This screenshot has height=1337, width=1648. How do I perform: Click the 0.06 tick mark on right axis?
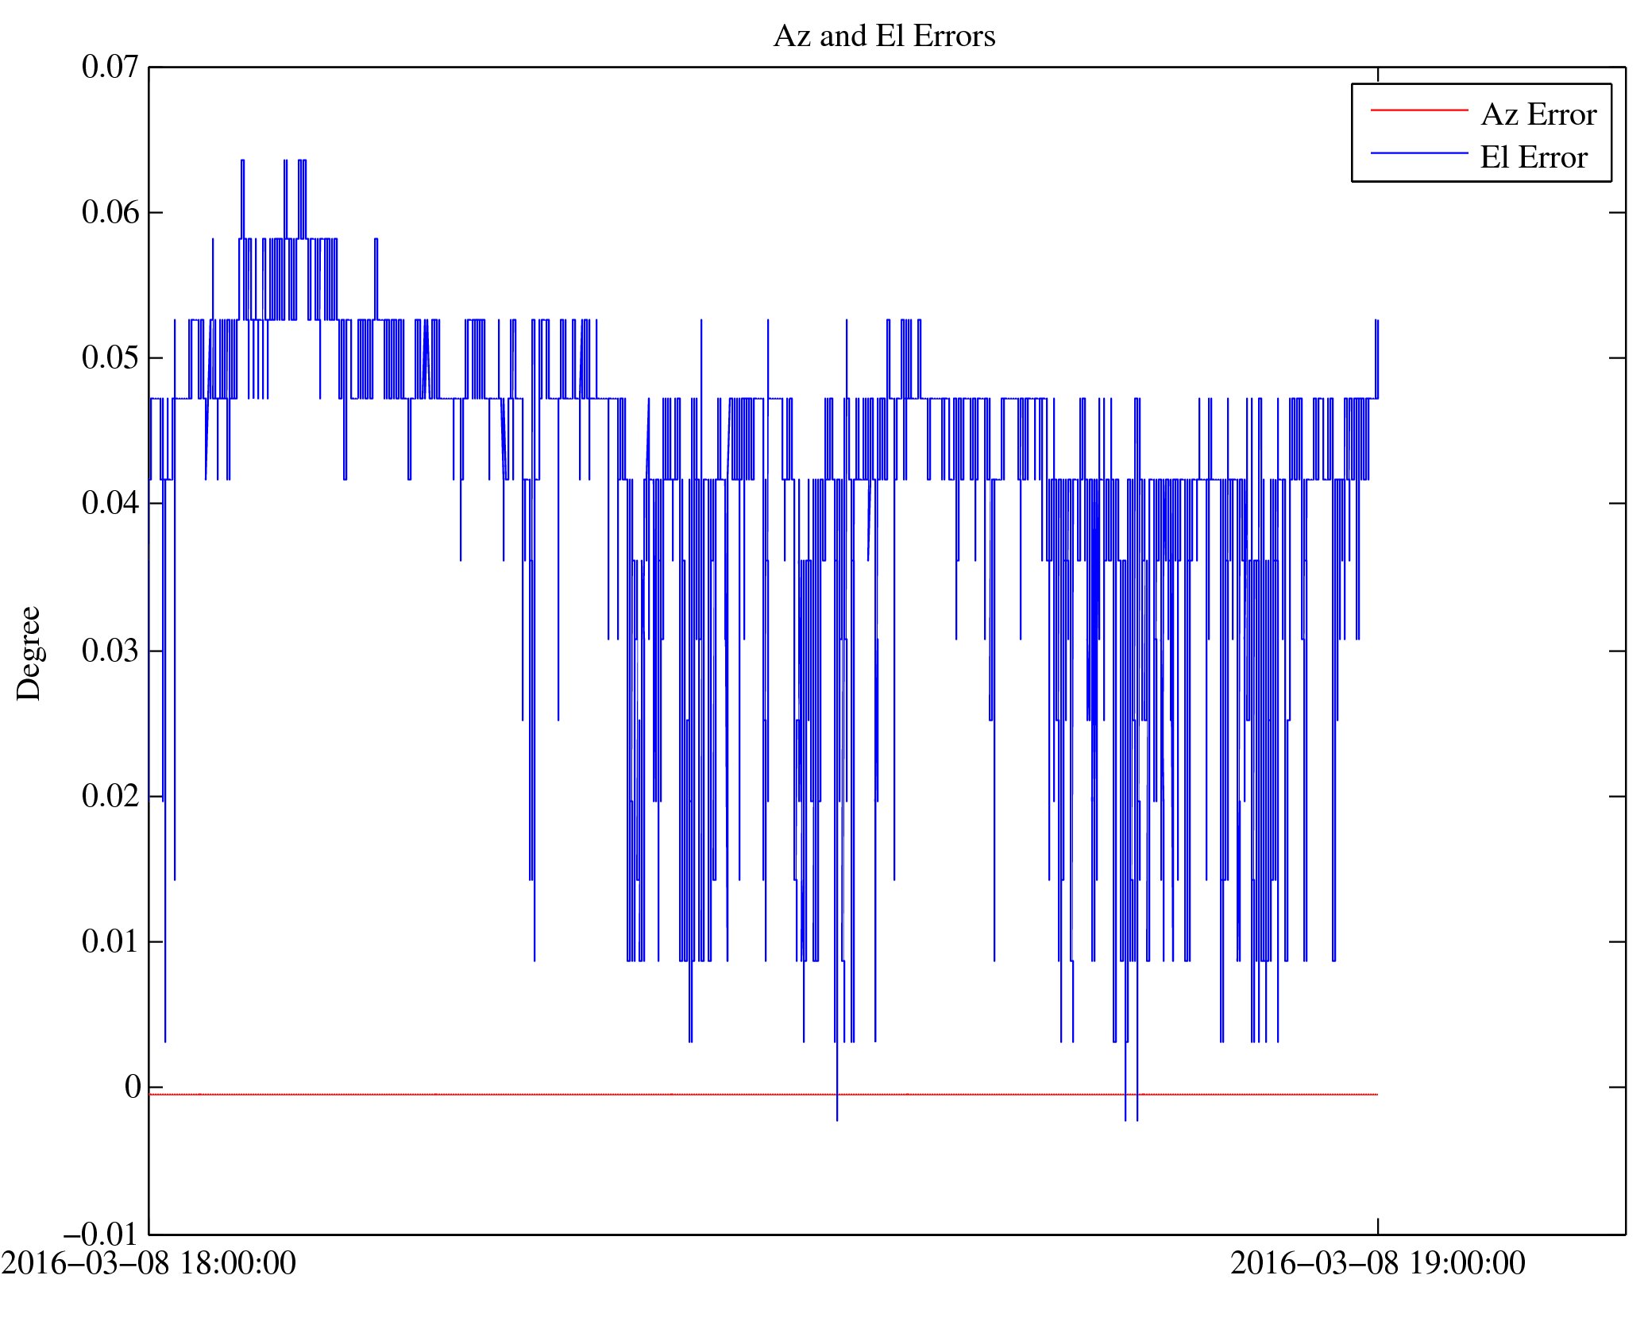pyautogui.click(x=1617, y=213)
